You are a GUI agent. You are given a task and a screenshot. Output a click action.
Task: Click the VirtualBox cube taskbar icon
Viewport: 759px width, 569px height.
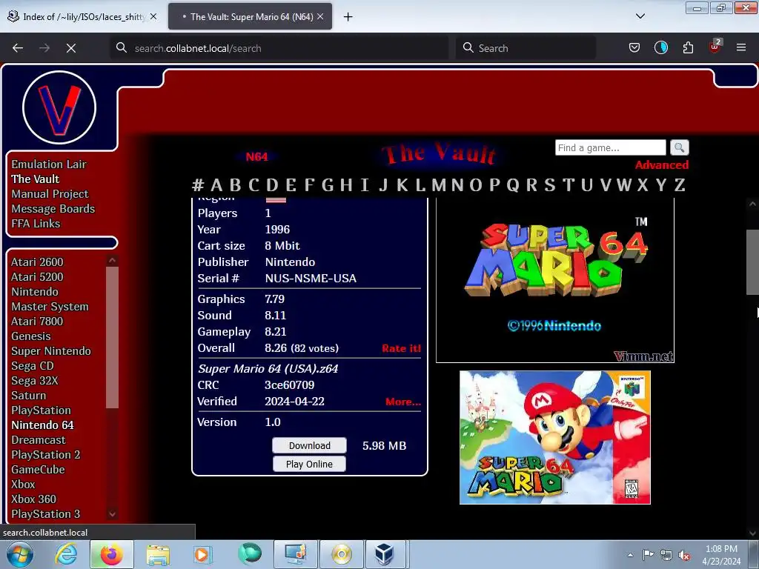point(385,554)
